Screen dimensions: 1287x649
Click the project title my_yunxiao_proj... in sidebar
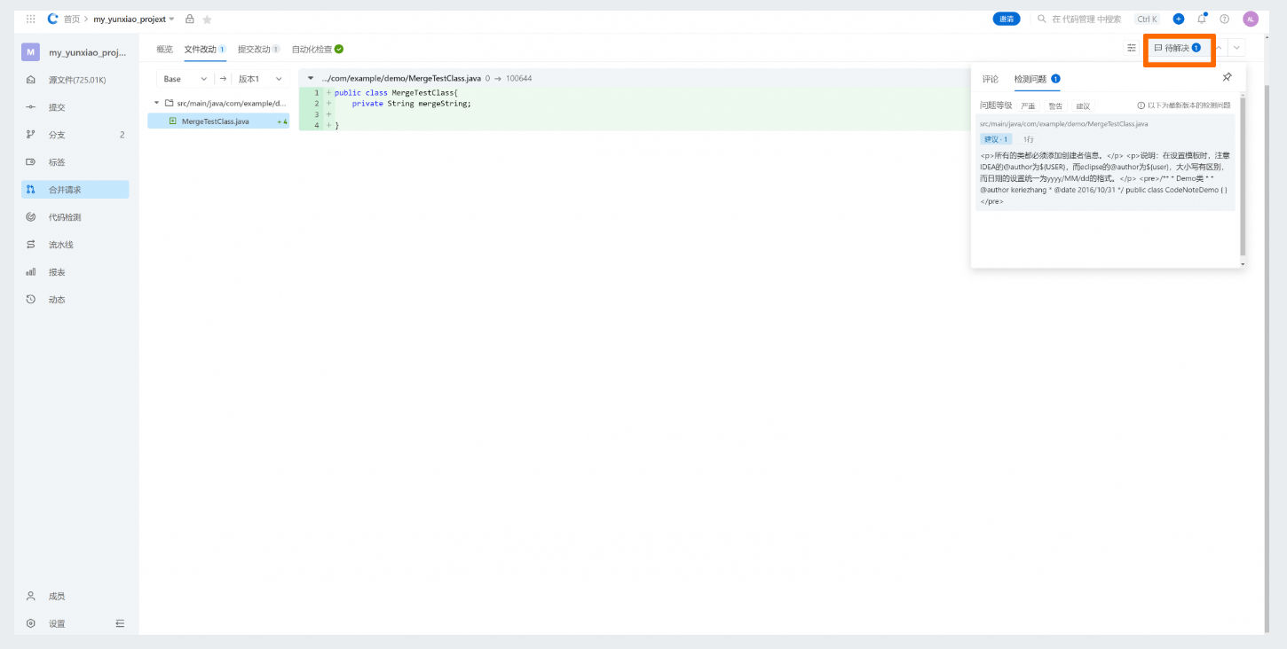coord(88,52)
